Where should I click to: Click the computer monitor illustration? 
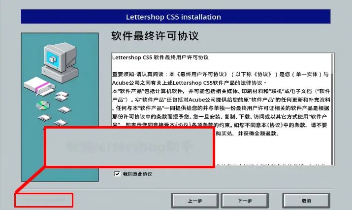60,63
